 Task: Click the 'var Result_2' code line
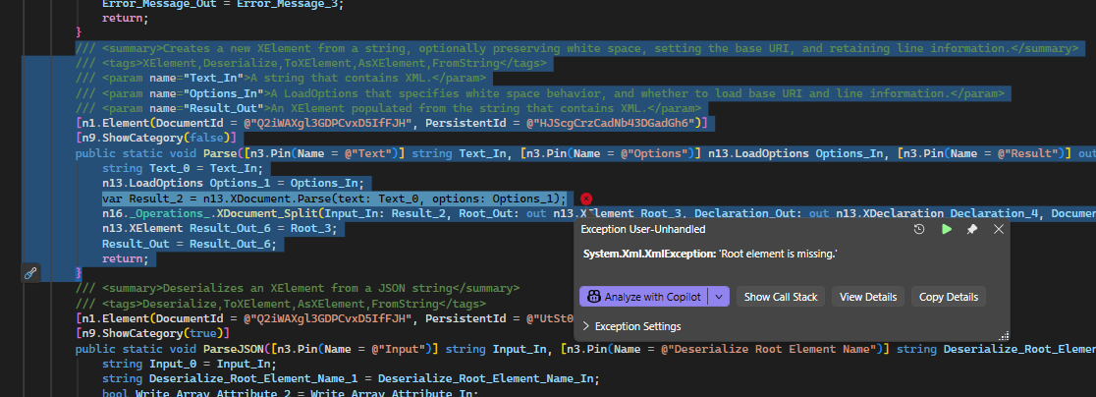[x=334, y=199]
